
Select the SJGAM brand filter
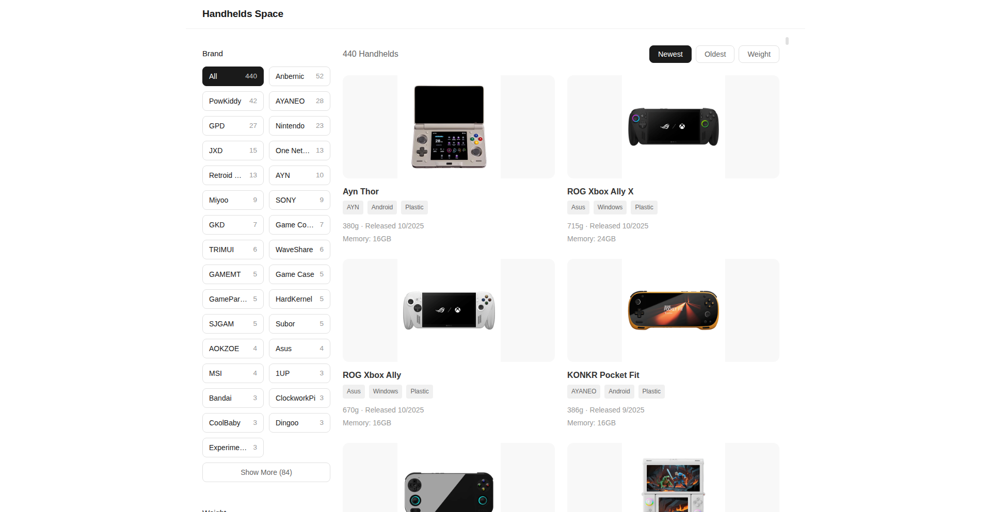[x=233, y=324]
